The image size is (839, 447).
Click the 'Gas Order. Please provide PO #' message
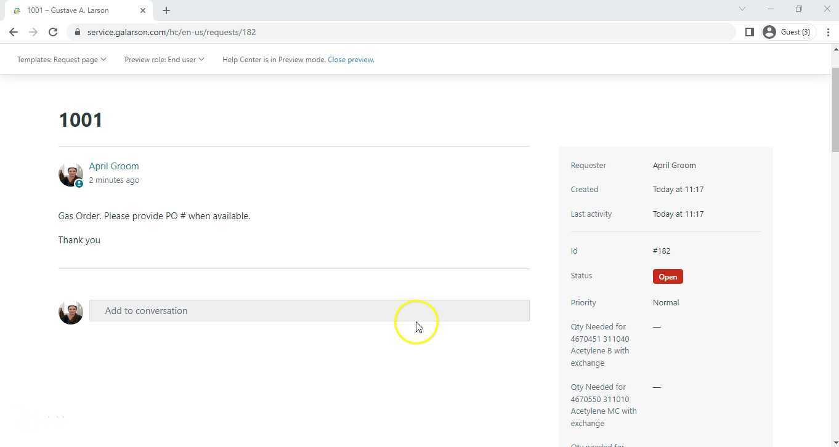154,216
